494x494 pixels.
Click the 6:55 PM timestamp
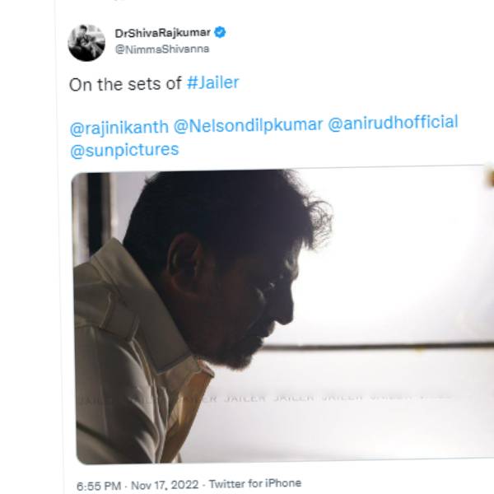98,483
